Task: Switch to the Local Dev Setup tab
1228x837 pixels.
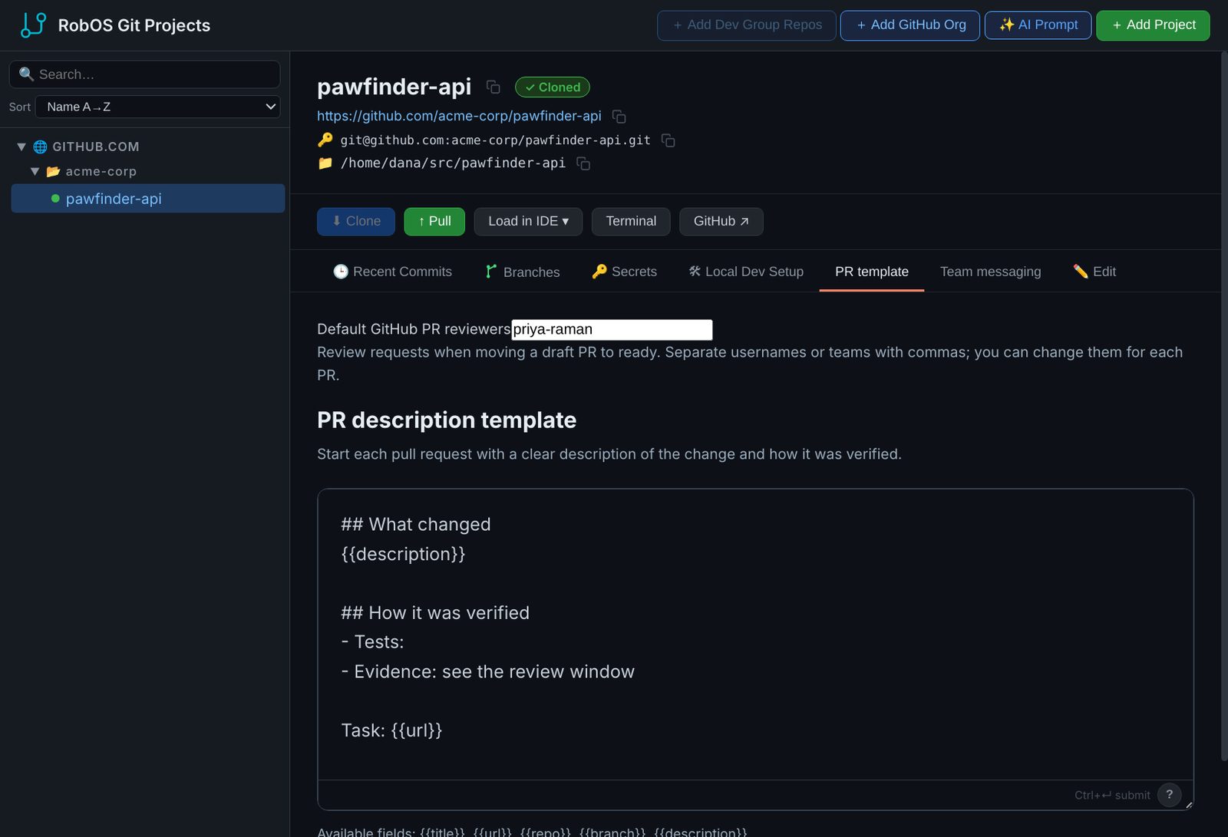Action: click(746, 272)
